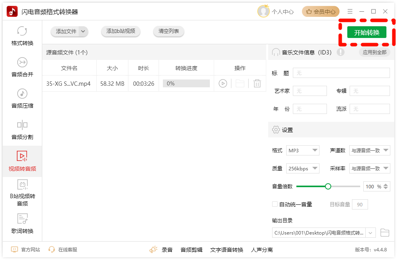Open output folder for 35-XG S...VC.mp4 row
397x260 pixels.
(x=240, y=83)
